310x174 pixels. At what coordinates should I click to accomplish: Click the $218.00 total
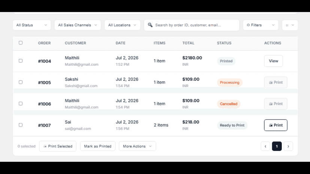(x=191, y=122)
